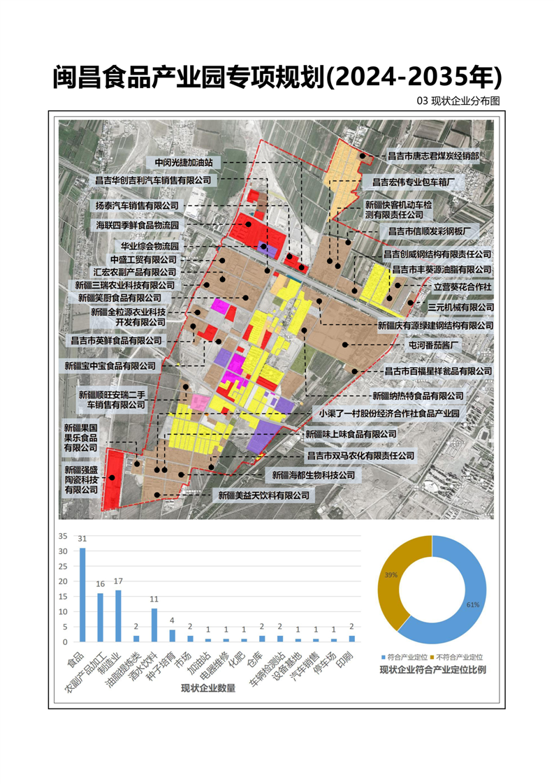This screenshot has width=554, height=784.
Task: Select the bar chart caption 现状企业数量
Action: (208, 688)
